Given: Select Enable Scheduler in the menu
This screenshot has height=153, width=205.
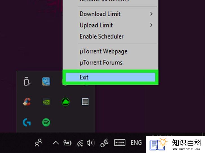Looking at the screenshot, I should [x=116, y=36].
